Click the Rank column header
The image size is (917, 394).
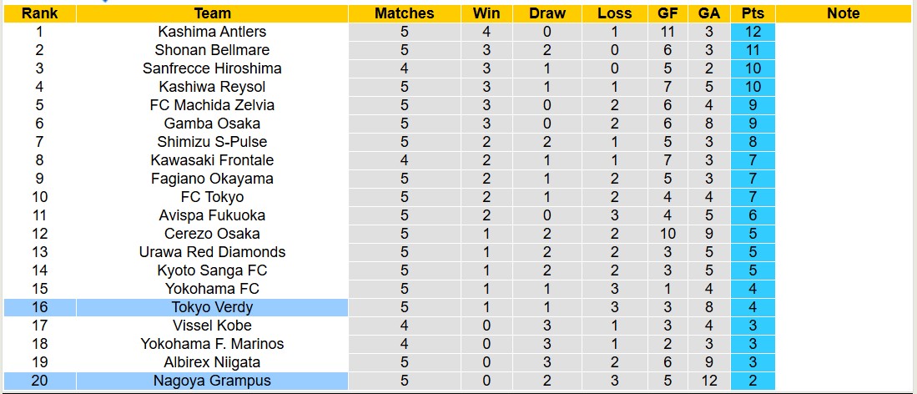coord(39,13)
